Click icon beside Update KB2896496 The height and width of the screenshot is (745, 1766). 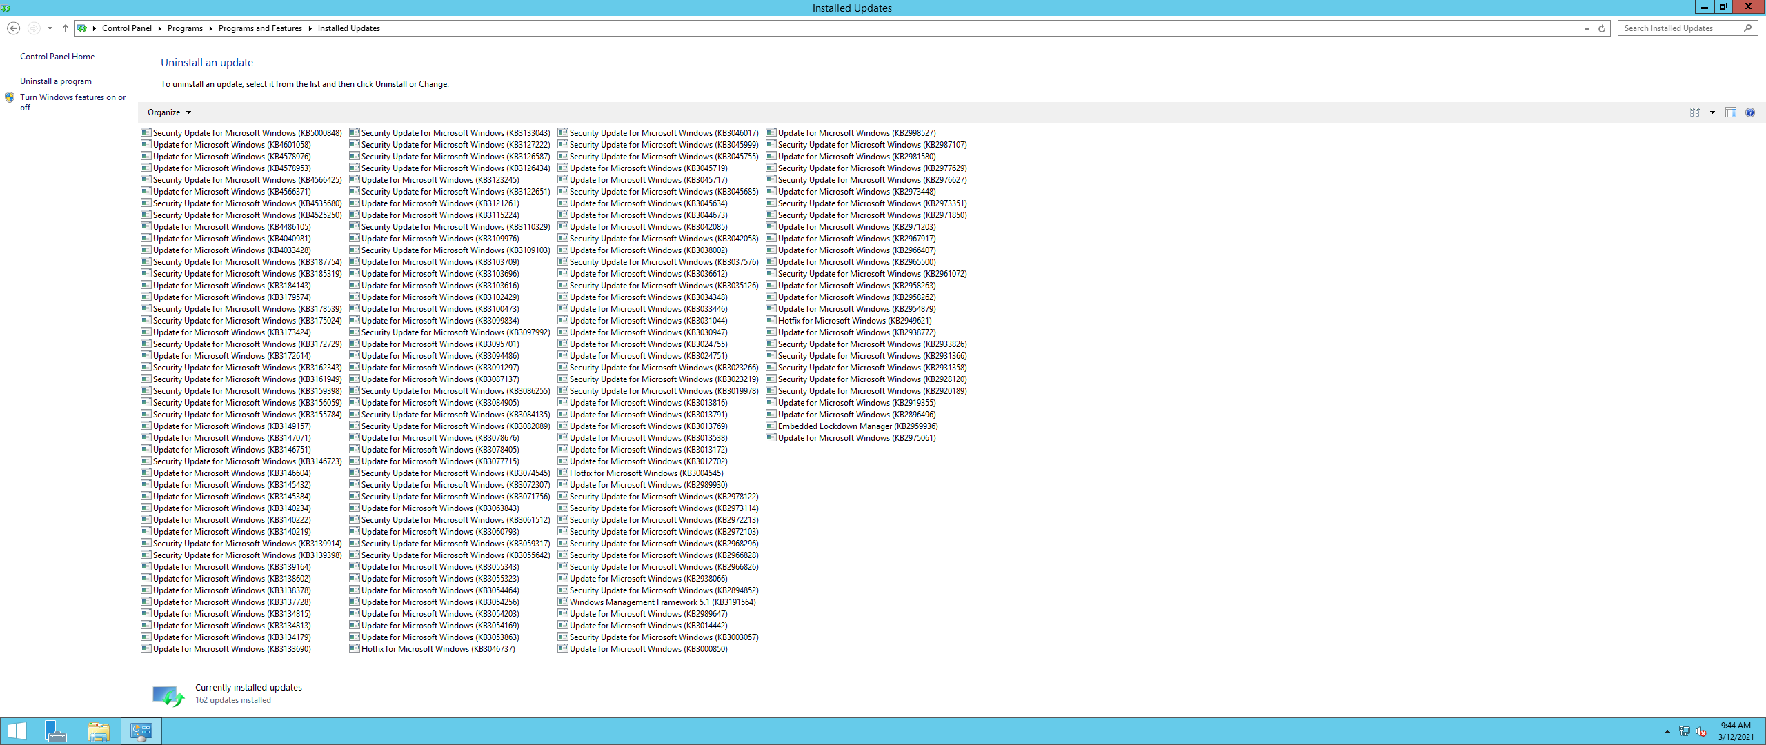(x=771, y=414)
